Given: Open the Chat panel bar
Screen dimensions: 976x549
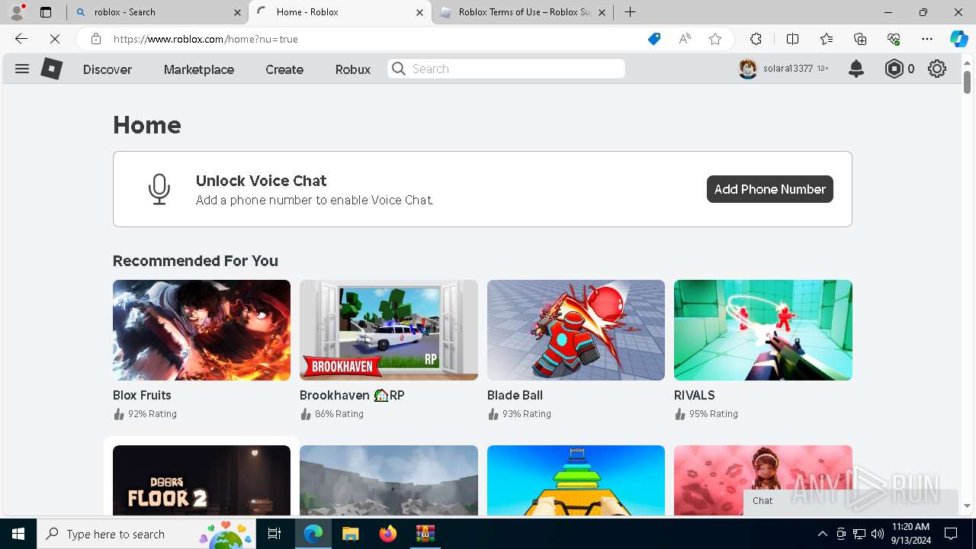Looking at the screenshot, I should [850, 501].
